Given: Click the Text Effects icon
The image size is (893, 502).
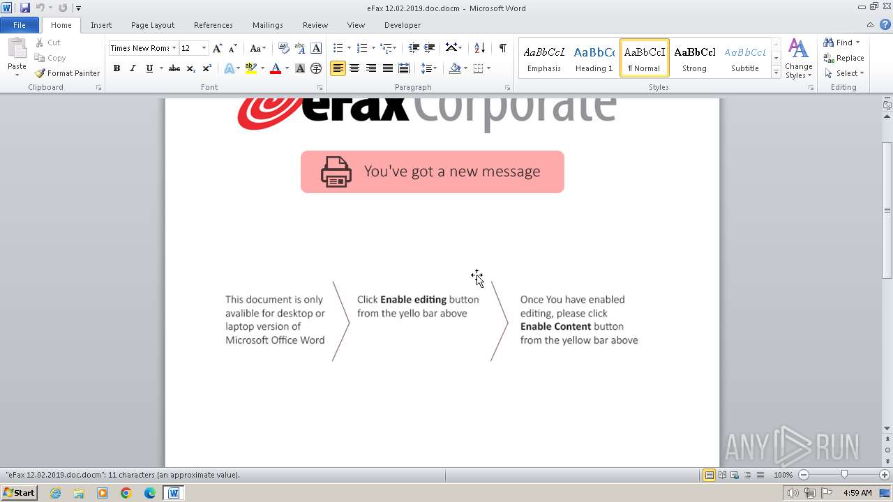Looking at the screenshot, I should [229, 68].
